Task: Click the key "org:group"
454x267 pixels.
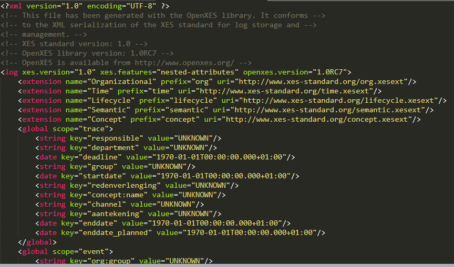Action: pos(111,261)
